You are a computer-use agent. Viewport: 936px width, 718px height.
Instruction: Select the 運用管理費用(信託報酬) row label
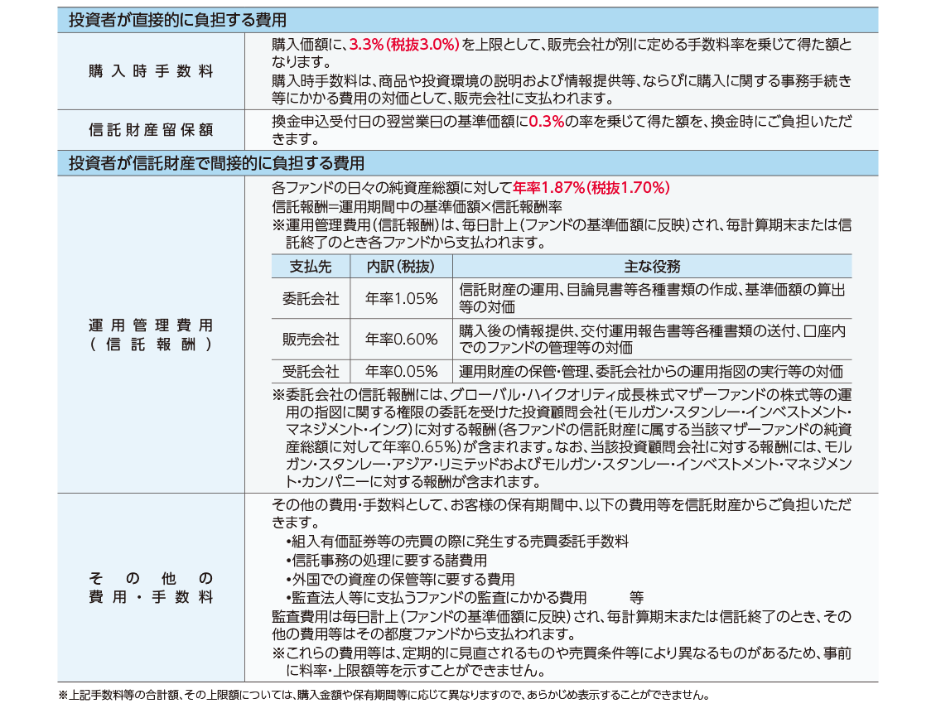pos(151,335)
